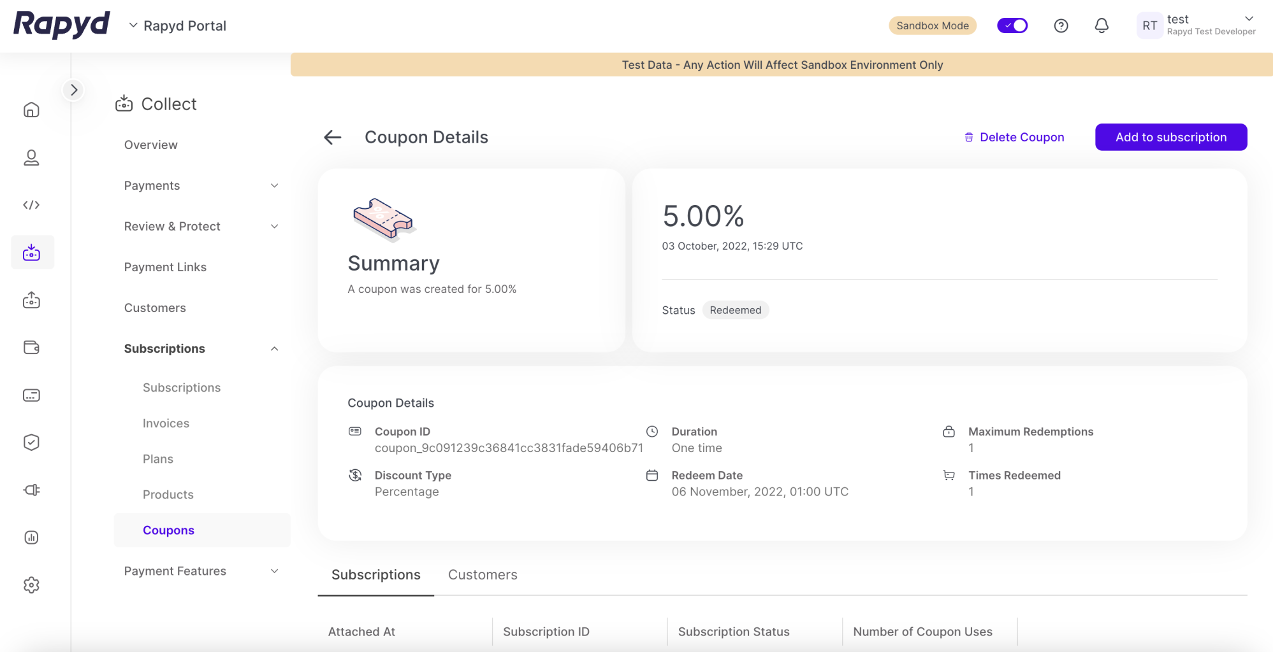This screenshot has height=652, width=1273.
Task: Open the Rapyd Portal dropdown
Action: pyautogui.click(x=178, y=25)
